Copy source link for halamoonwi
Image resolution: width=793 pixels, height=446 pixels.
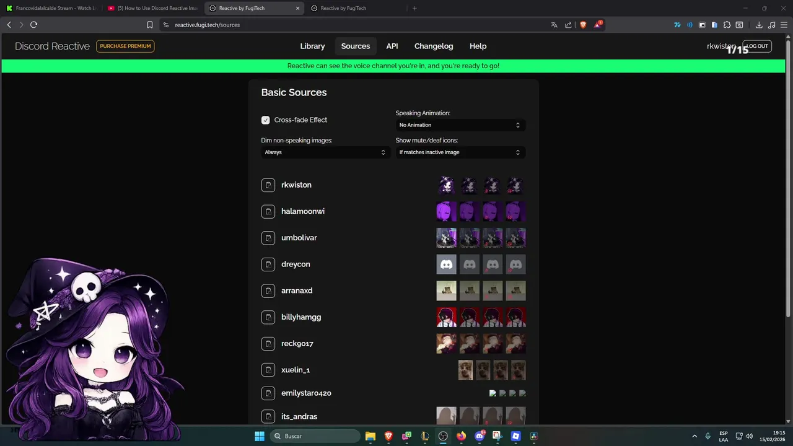[268, 212]
